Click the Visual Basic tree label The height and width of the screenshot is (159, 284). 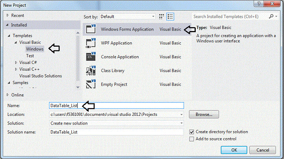pos(30,42)
